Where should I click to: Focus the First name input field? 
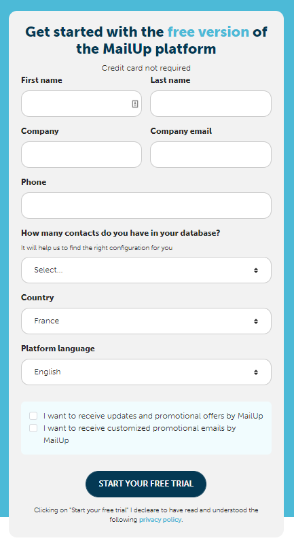click(81, 104)
